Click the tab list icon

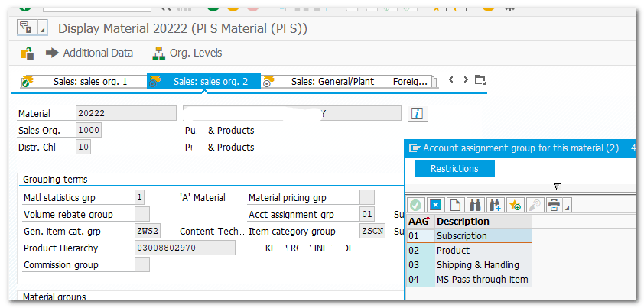[x=480, y=80]
